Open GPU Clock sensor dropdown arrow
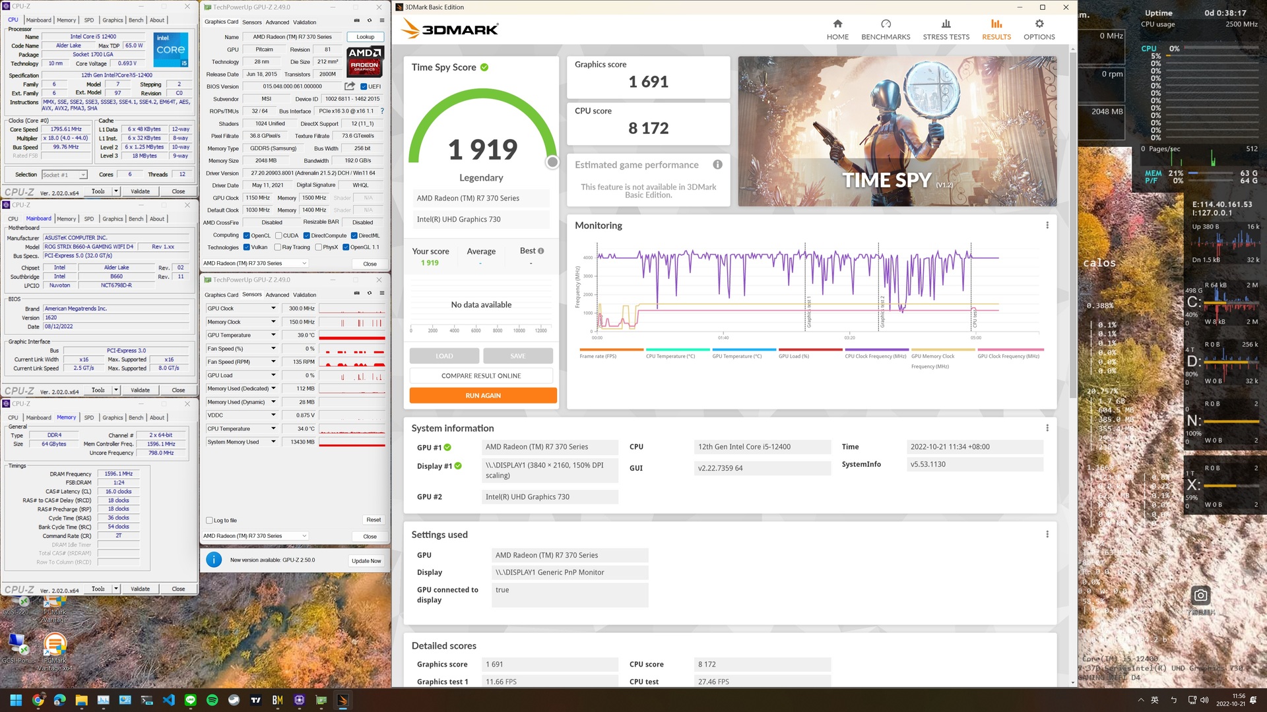This screenshot has width=1267, height=712. [x=273, y=309]
